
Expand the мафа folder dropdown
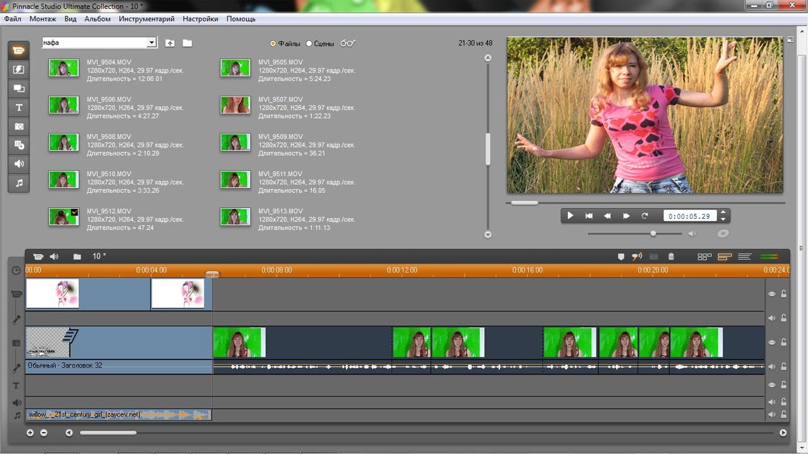coord(151,43)
